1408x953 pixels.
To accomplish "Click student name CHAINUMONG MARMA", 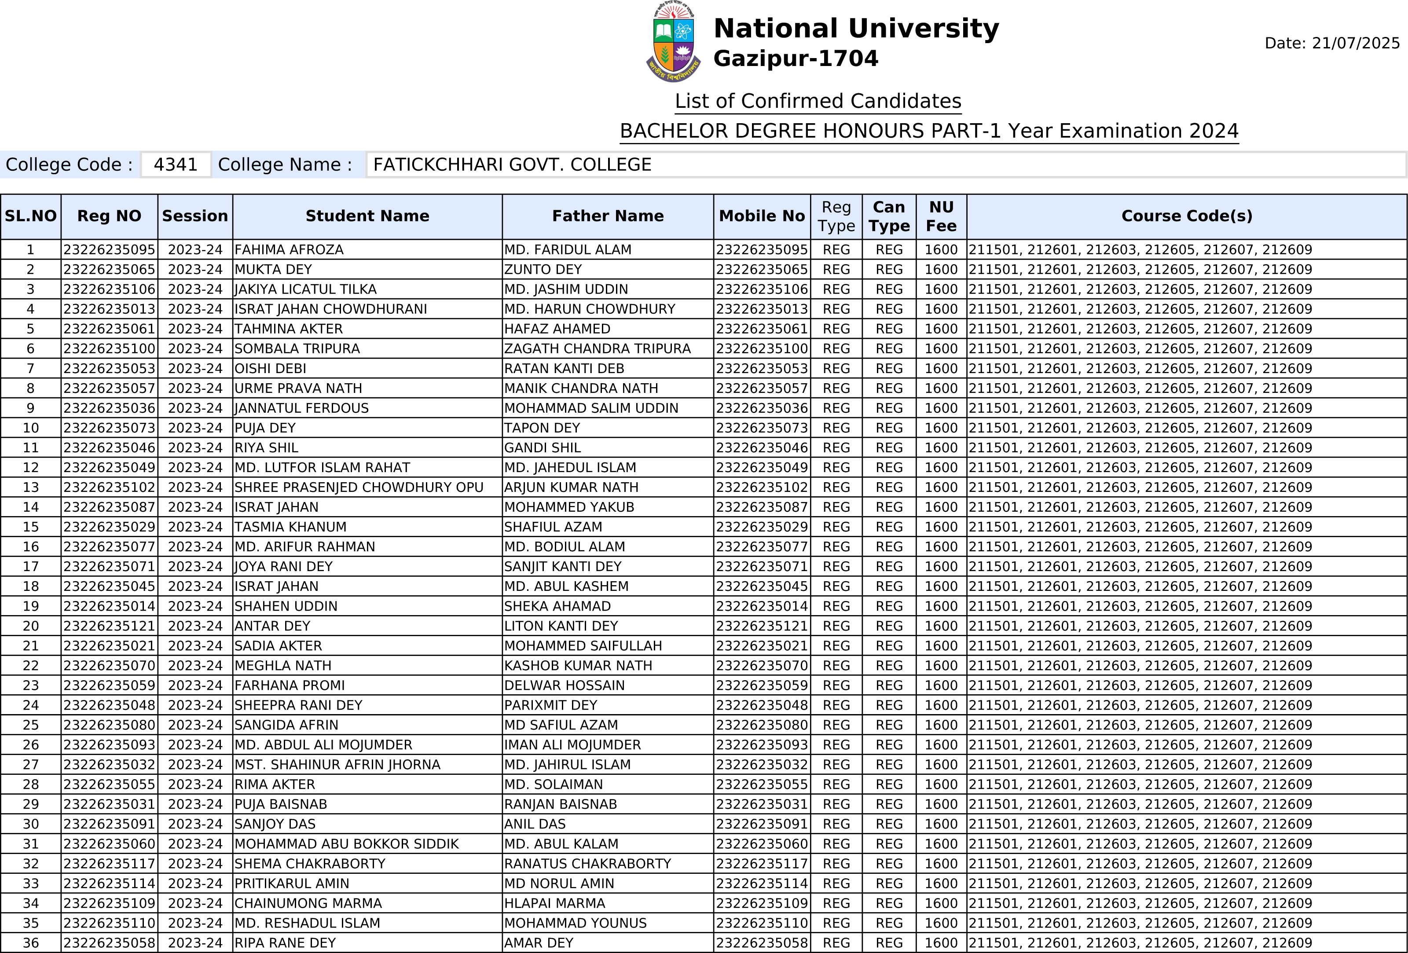I will tap(308, 903).
